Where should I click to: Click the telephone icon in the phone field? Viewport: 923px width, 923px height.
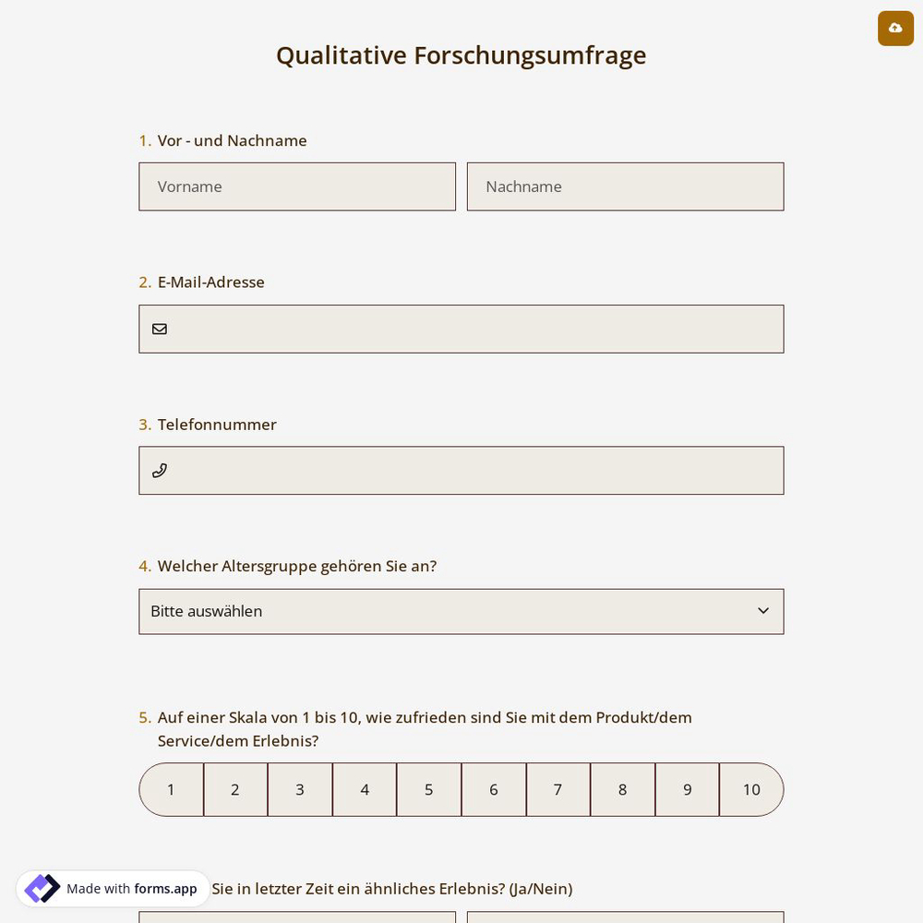160,470
